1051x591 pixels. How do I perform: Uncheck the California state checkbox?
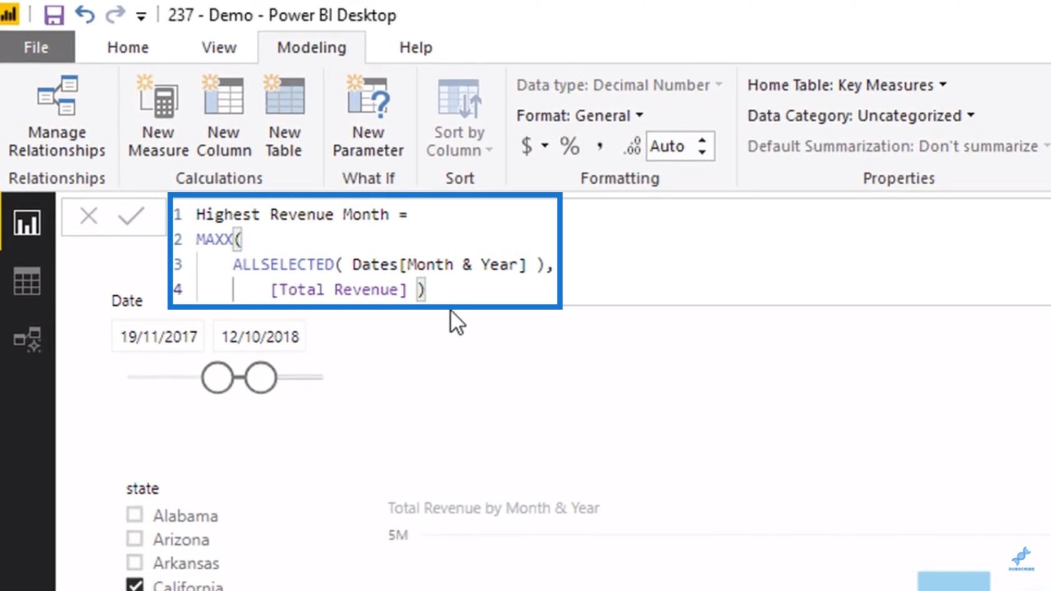pos(135,585)
